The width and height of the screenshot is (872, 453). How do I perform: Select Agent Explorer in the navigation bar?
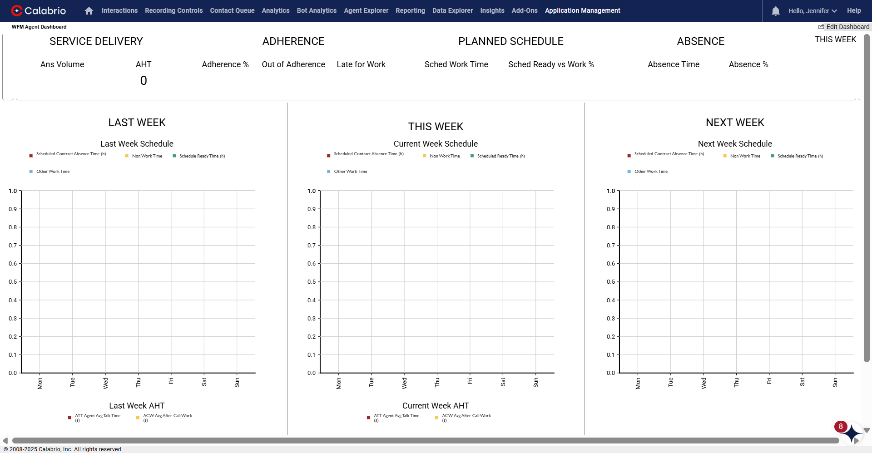366,10
